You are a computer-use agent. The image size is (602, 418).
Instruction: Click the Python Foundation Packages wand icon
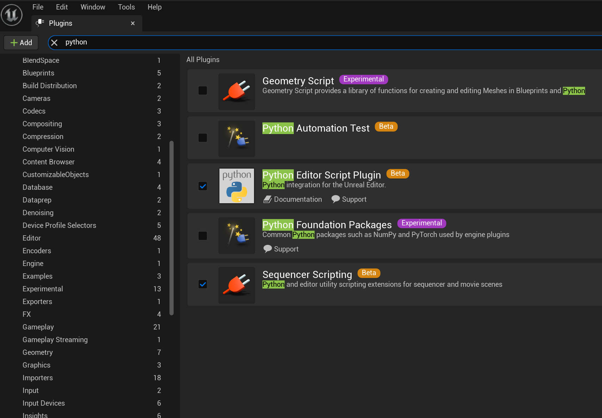[237, 236]
